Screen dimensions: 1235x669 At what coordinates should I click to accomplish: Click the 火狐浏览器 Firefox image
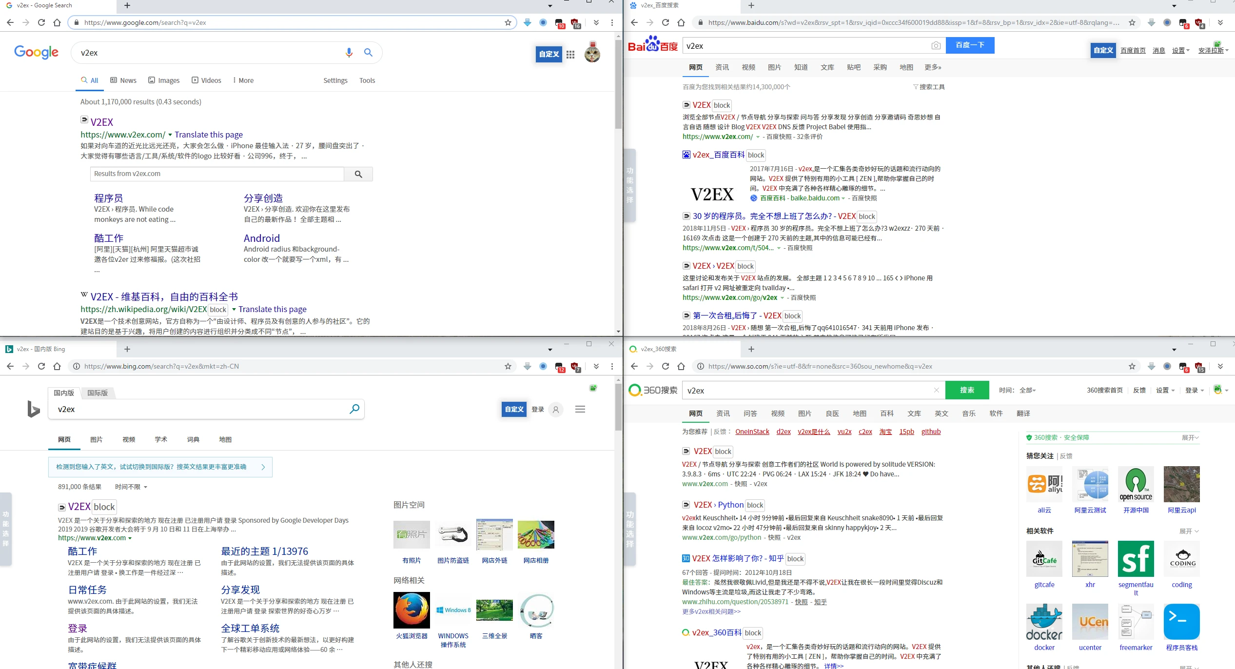click(412, 610)
